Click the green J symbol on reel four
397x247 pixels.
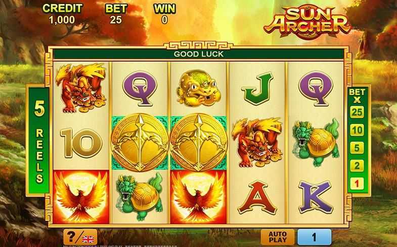tap(257, 88)
